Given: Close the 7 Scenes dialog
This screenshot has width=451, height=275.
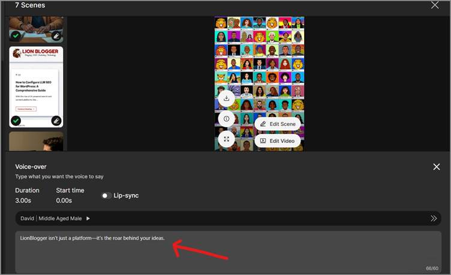Looking at the screenshot, I should click(x=435, y=5).
